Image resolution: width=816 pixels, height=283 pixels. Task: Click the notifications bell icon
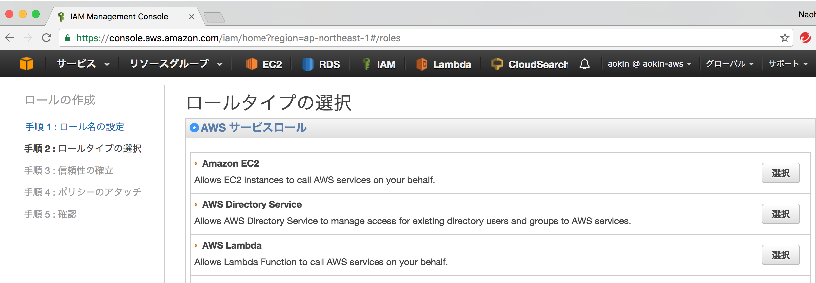[585, 64]
